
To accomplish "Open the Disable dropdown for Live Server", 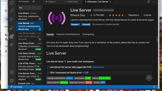I will (x=75, y=25).
